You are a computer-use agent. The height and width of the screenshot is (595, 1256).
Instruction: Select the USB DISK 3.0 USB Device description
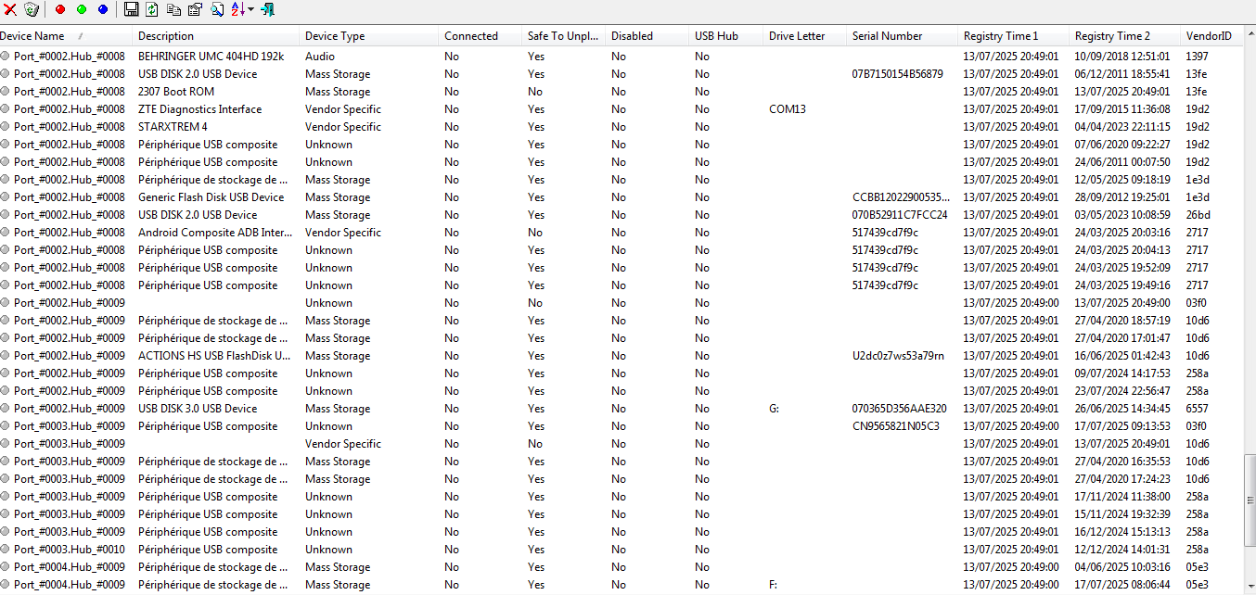coord(198,408)
